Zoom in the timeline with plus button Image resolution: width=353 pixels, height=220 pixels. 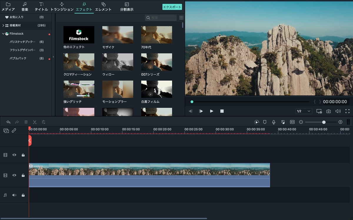(340, 122)
